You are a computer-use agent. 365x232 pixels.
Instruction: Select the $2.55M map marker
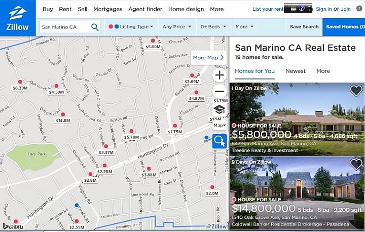click(77, 221)
